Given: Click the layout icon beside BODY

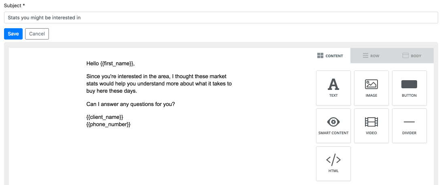Looking at the screenshot, I should pyautogui.click(x=405, y=56).
